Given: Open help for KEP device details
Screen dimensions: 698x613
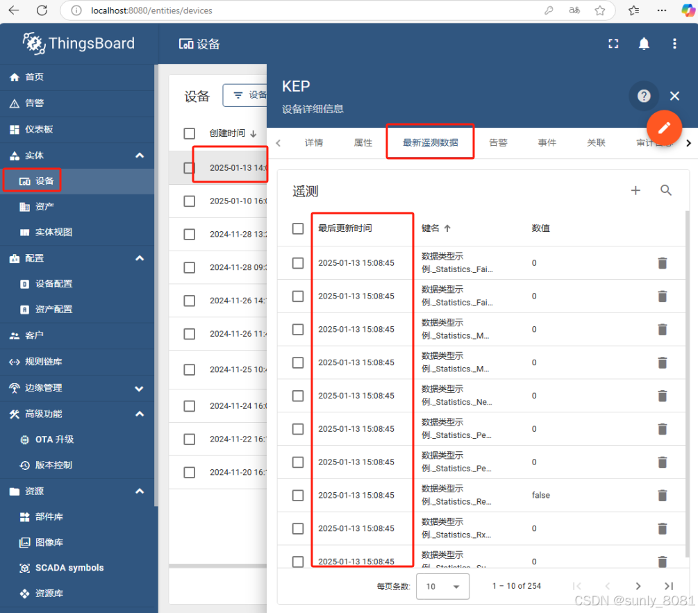Looking at the screenshot, I should tap(644, 96).
